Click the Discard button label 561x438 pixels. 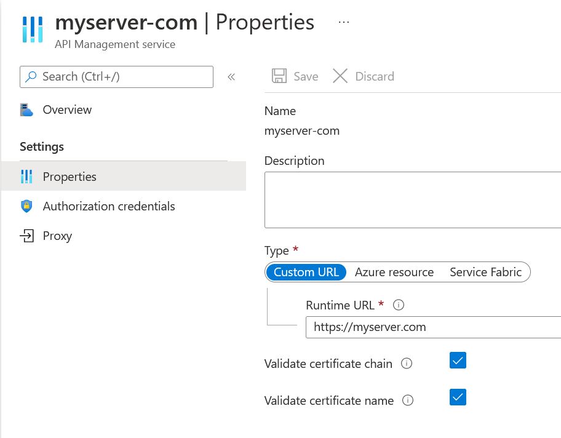click(375, 76)
